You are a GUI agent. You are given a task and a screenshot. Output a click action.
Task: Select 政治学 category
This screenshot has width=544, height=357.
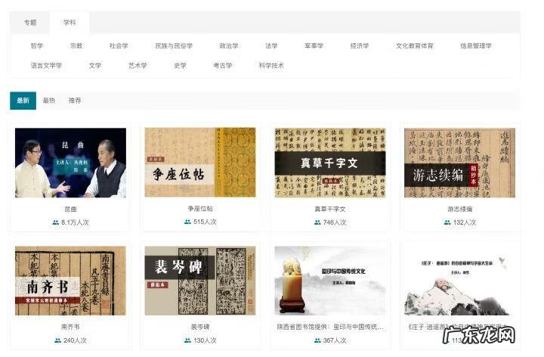click(229, 45)
